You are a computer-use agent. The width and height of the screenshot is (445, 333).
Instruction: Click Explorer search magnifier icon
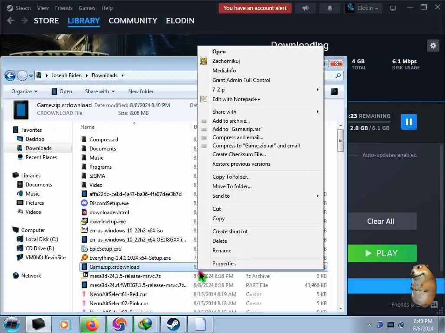click(x=338, y=75)
